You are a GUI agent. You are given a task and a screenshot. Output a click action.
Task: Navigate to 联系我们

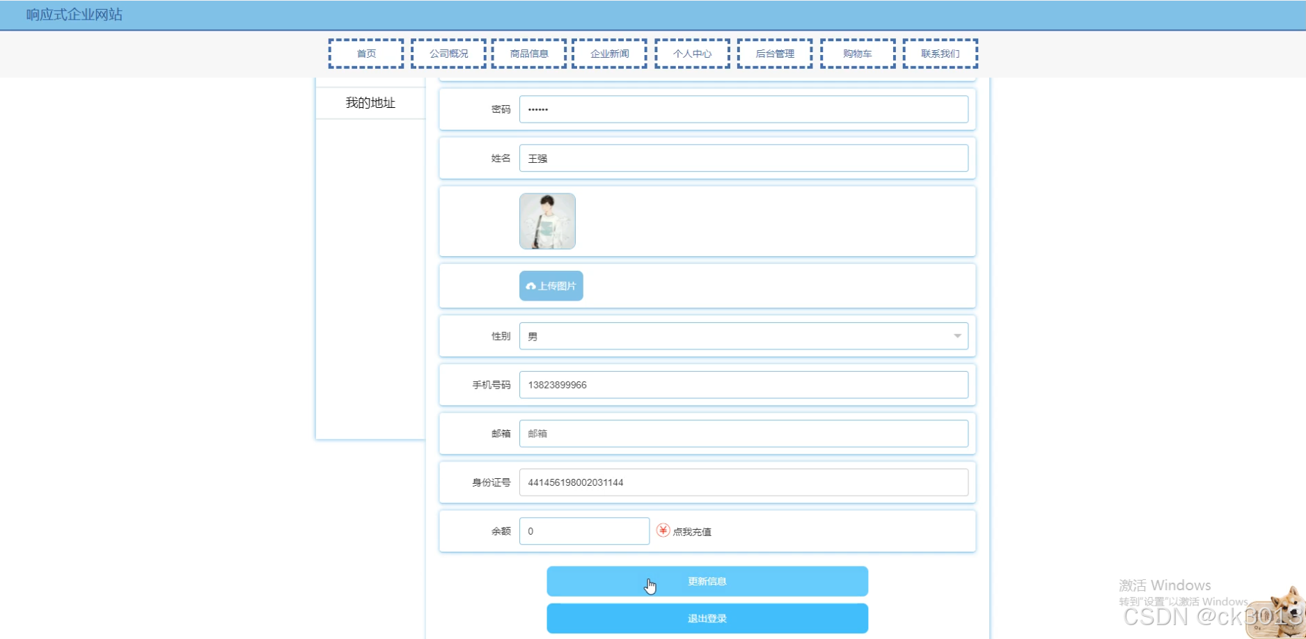point(940,53)
